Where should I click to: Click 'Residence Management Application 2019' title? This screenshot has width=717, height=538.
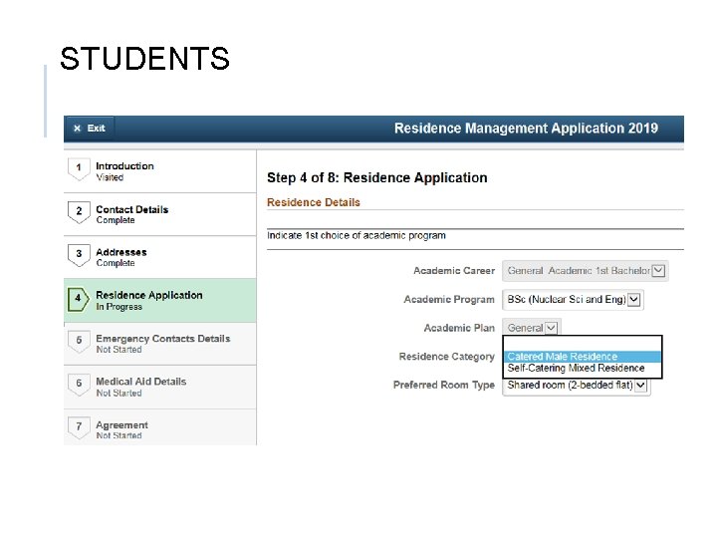pyautogui.click(x=526, y=129)
